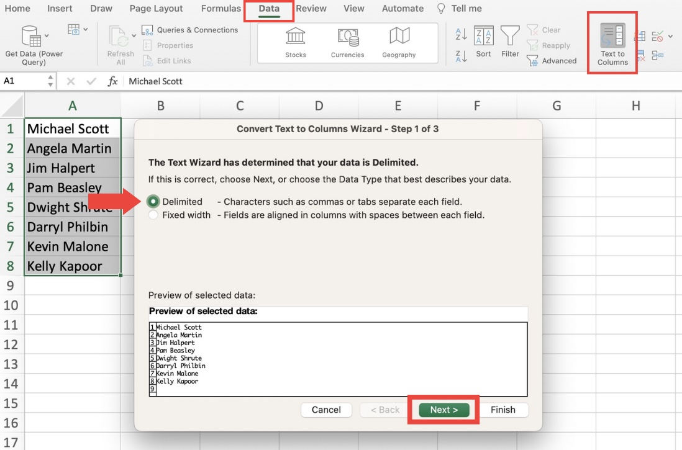Click preview row Dwight Shrute
The height and width of the screenshot is (450, 682).
pos(179,358)
